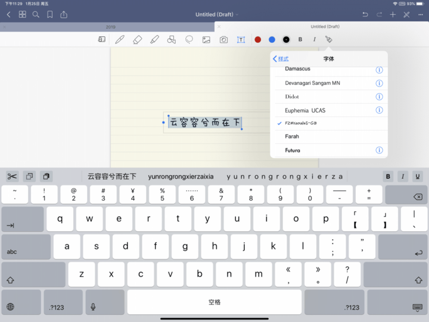Tap the tab key on keyboard
The height and width of the screenshot is (322, 429).
23,219
